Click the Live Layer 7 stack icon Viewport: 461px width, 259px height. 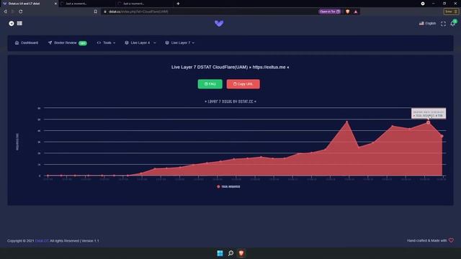coord(167,43)
